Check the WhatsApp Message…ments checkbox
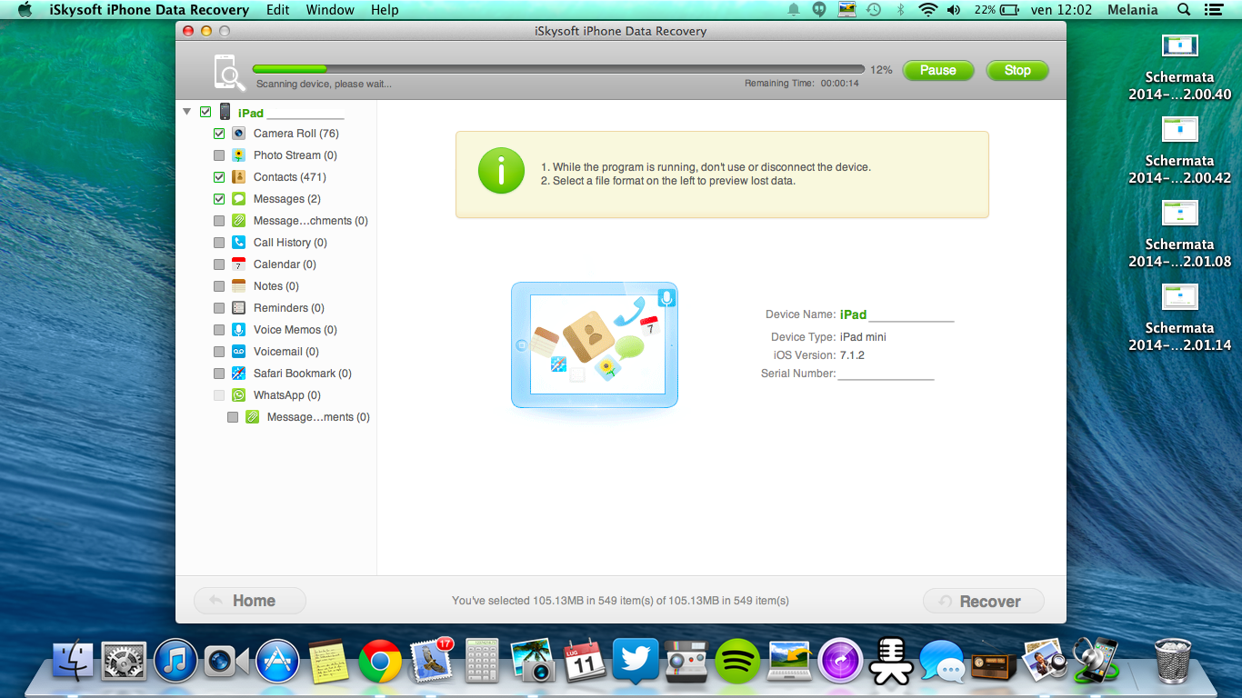 [x=233, y=417]
